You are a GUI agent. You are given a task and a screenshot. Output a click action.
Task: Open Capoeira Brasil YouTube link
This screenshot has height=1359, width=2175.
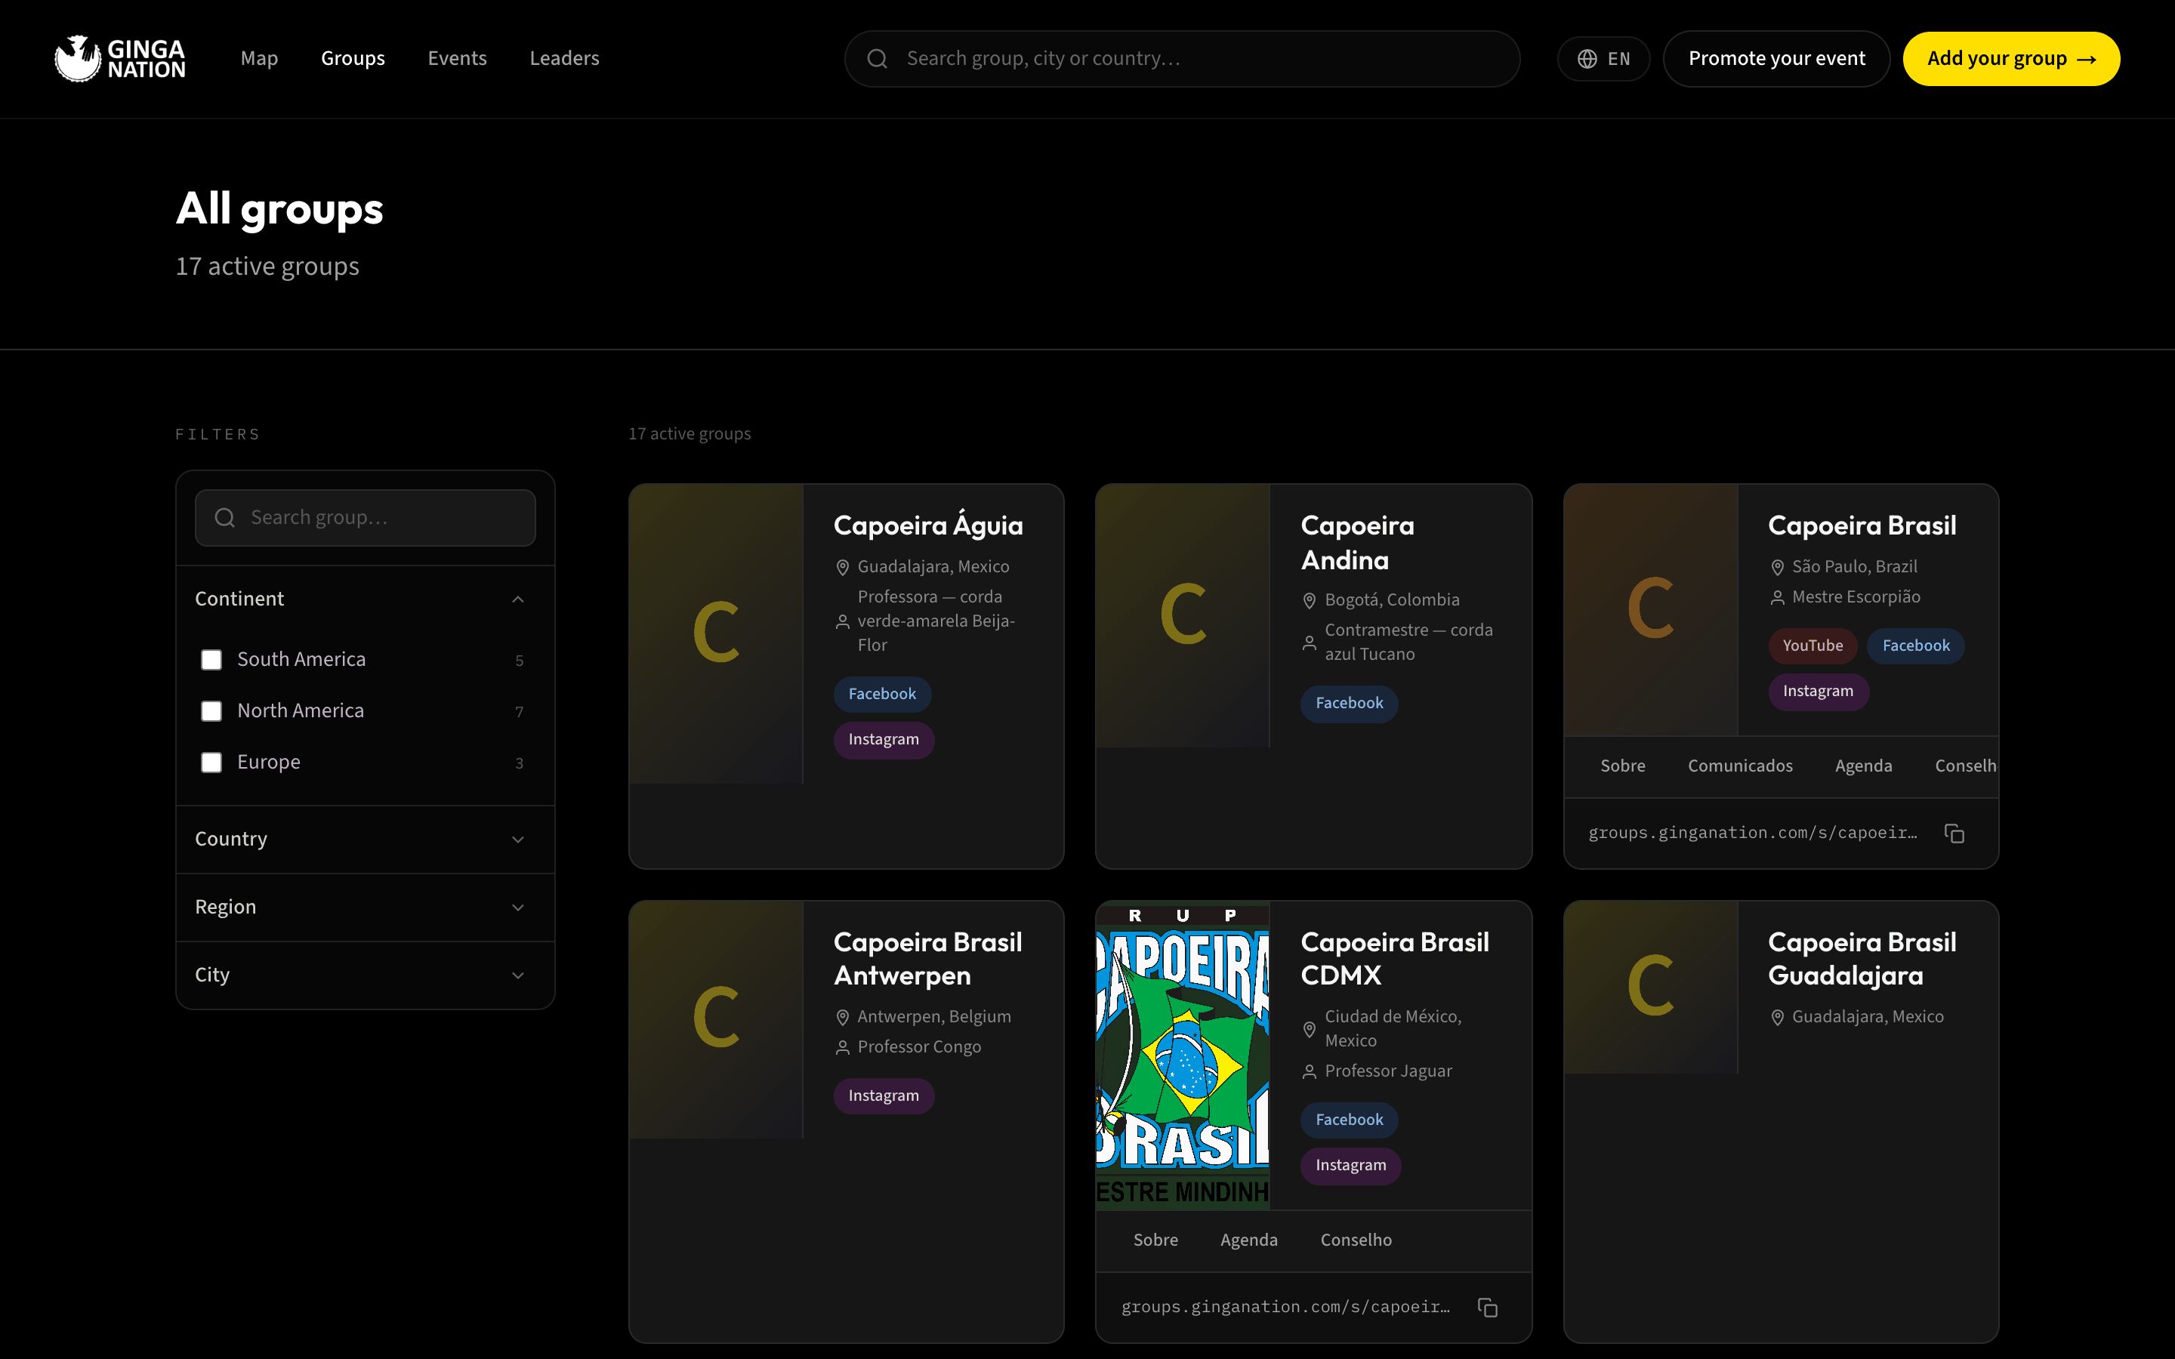click(x=1812, y=646)
